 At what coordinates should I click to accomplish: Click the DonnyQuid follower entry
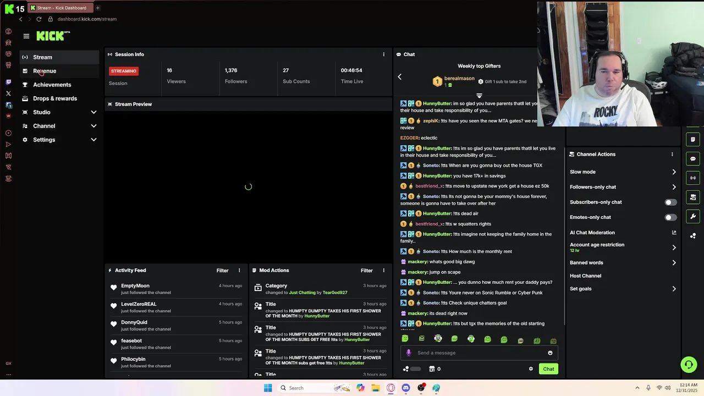click(x=175, y=326)
